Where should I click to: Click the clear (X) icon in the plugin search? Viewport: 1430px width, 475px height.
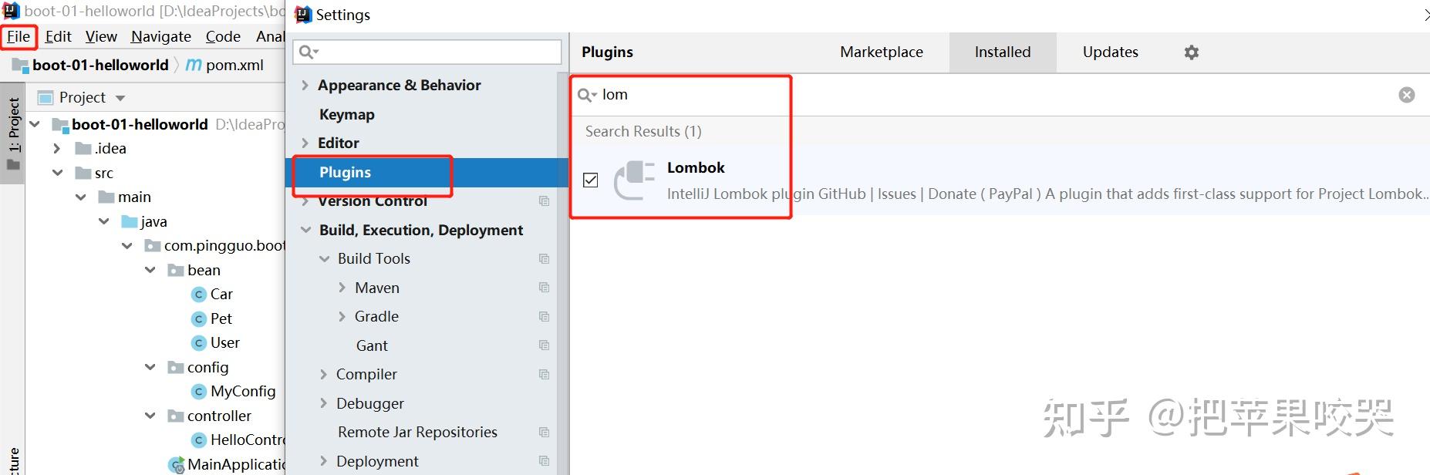pyautogui.click(x=1406, y=94)
